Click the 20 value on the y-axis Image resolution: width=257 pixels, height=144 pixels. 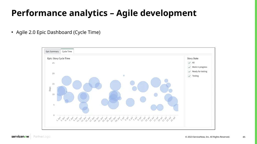pos(53,73)
